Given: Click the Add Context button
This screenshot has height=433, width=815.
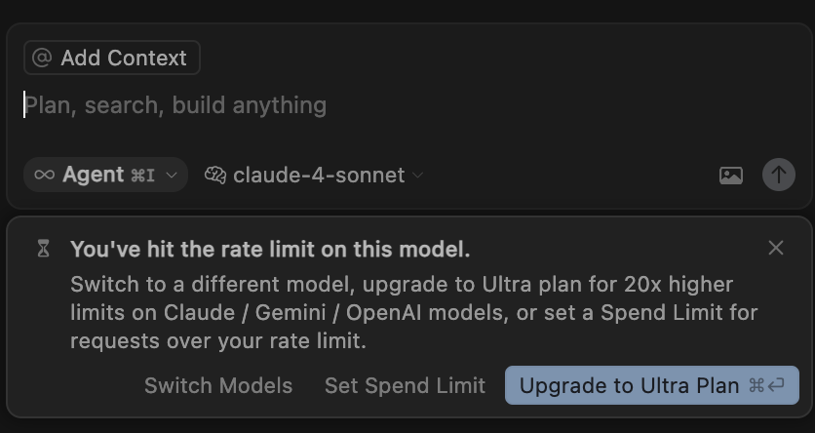Looking at the screenshot, I should tap(112, 58).
